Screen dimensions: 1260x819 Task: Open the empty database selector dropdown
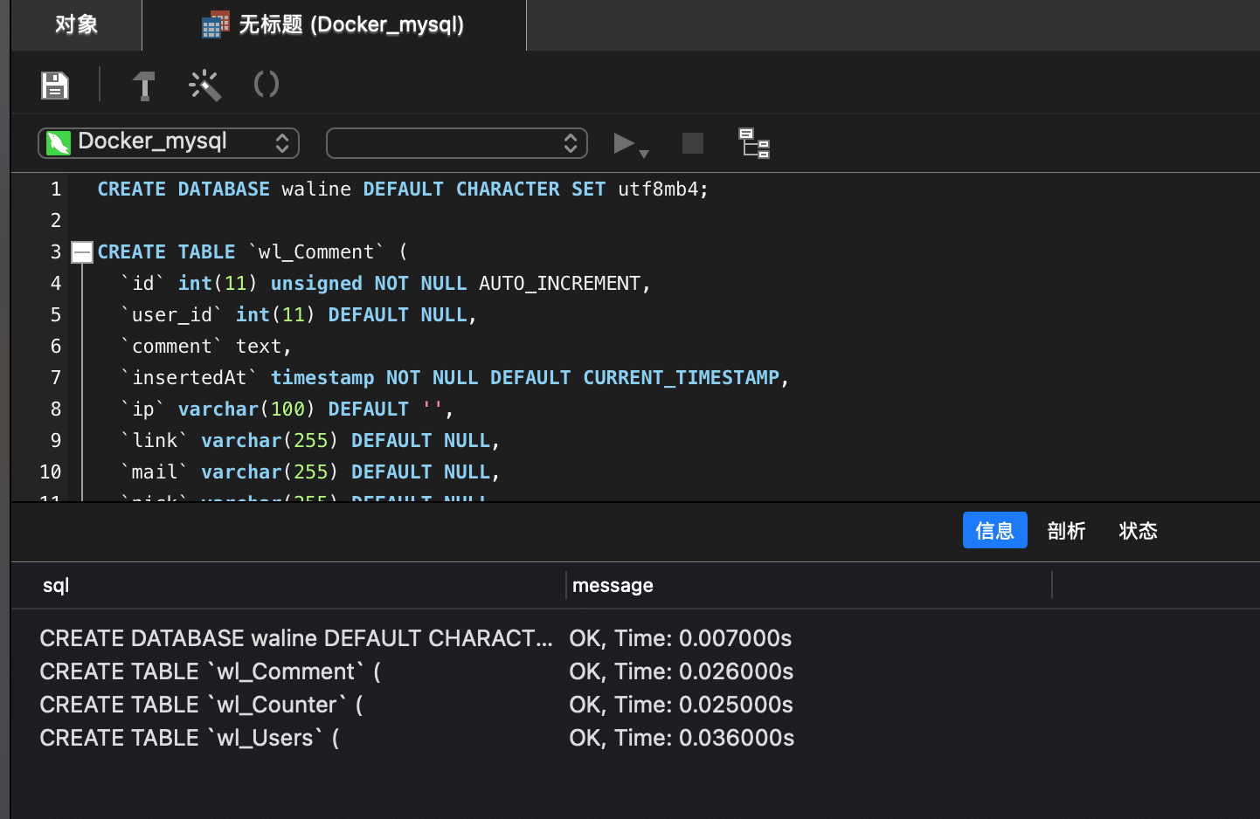[457, 143]
